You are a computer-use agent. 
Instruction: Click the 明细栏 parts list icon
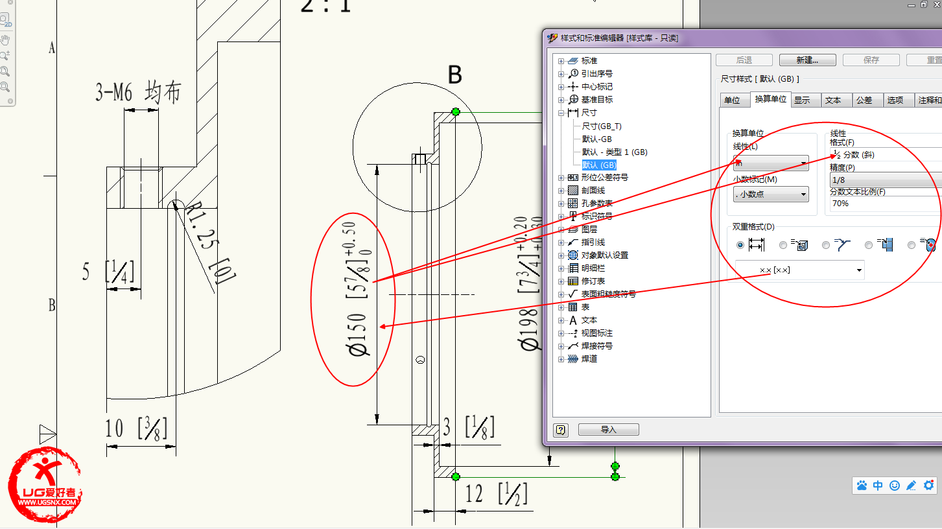tap(573, 268)
